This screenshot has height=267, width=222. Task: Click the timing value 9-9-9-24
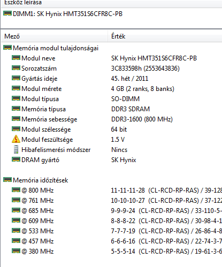[123, 211]
